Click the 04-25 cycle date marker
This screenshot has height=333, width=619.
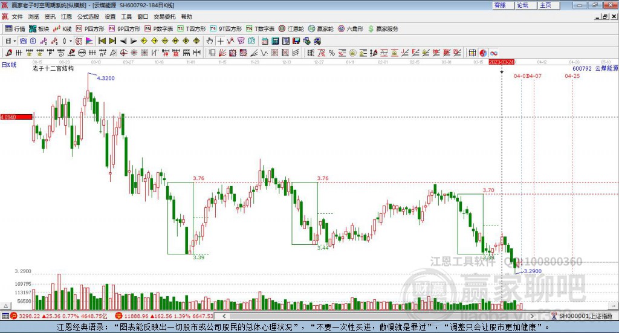coord(572,76)
